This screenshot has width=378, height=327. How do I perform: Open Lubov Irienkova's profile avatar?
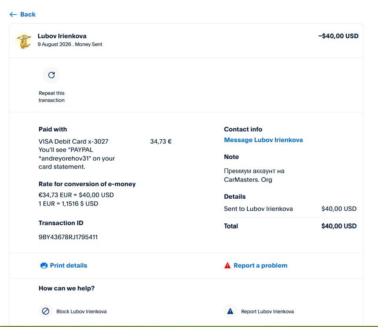[x=24, y=40]
